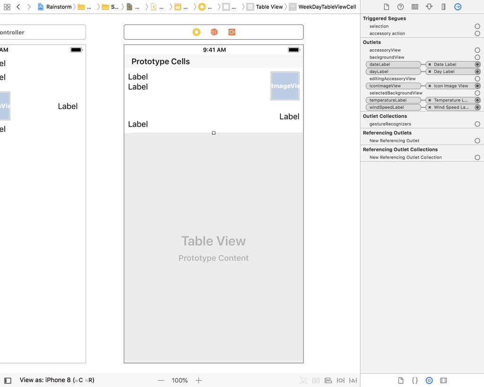The height and width of the screenshot is (387, 484).
Task: Open the back navigation chevron history
Action: coord(17,7)
